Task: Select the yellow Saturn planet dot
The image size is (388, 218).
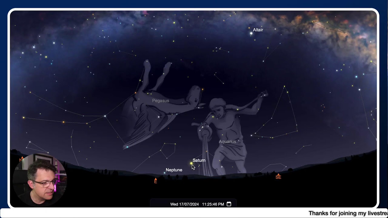Action: pyautogui.click(x=191, y=163)
